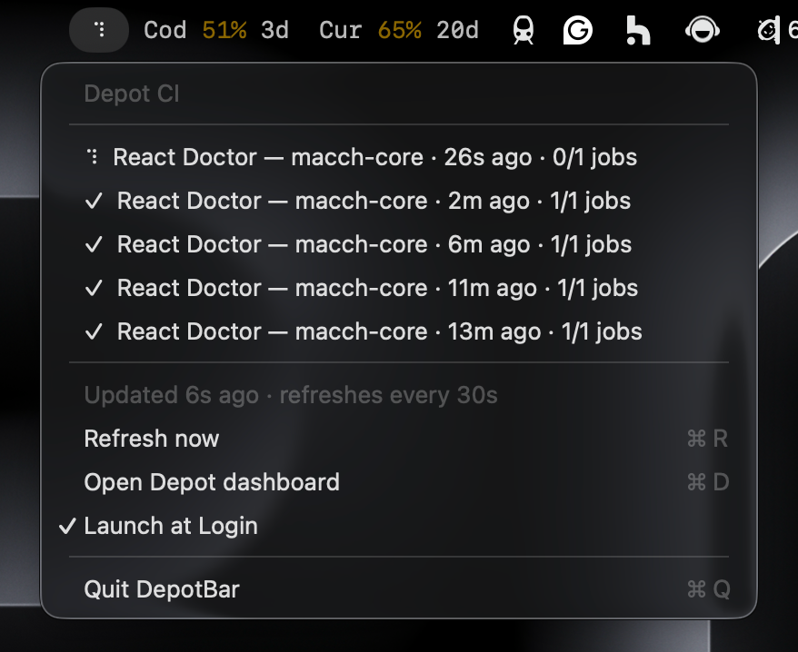Click the ⌘Q shortcut label
Screen dimensions: 798x652
pyautogui.click(x=708, y=589)
